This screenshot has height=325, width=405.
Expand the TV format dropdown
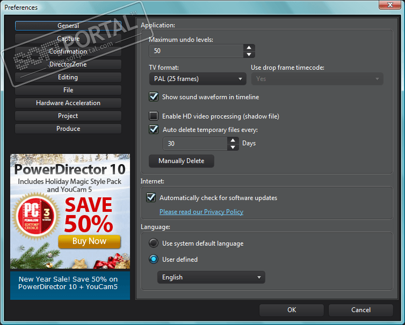click(198, 79)
